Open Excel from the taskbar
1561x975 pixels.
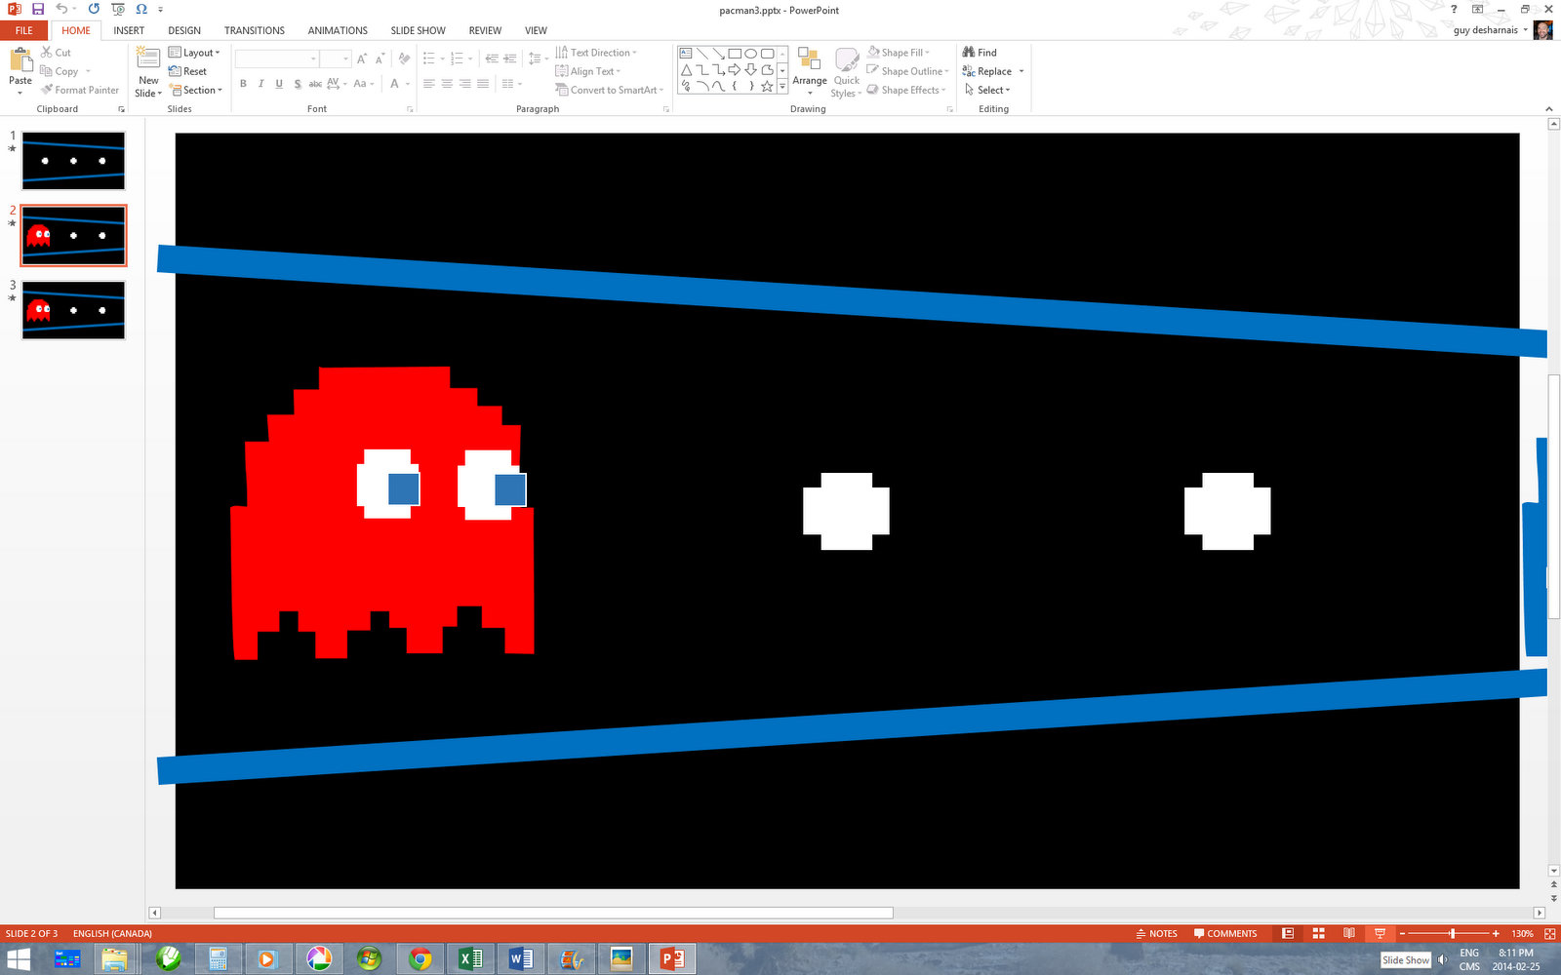click(471, 959)
